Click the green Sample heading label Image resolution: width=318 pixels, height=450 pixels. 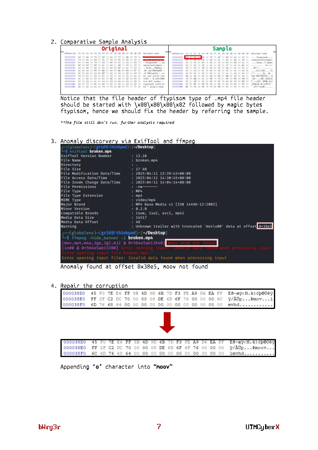(222, 48)
